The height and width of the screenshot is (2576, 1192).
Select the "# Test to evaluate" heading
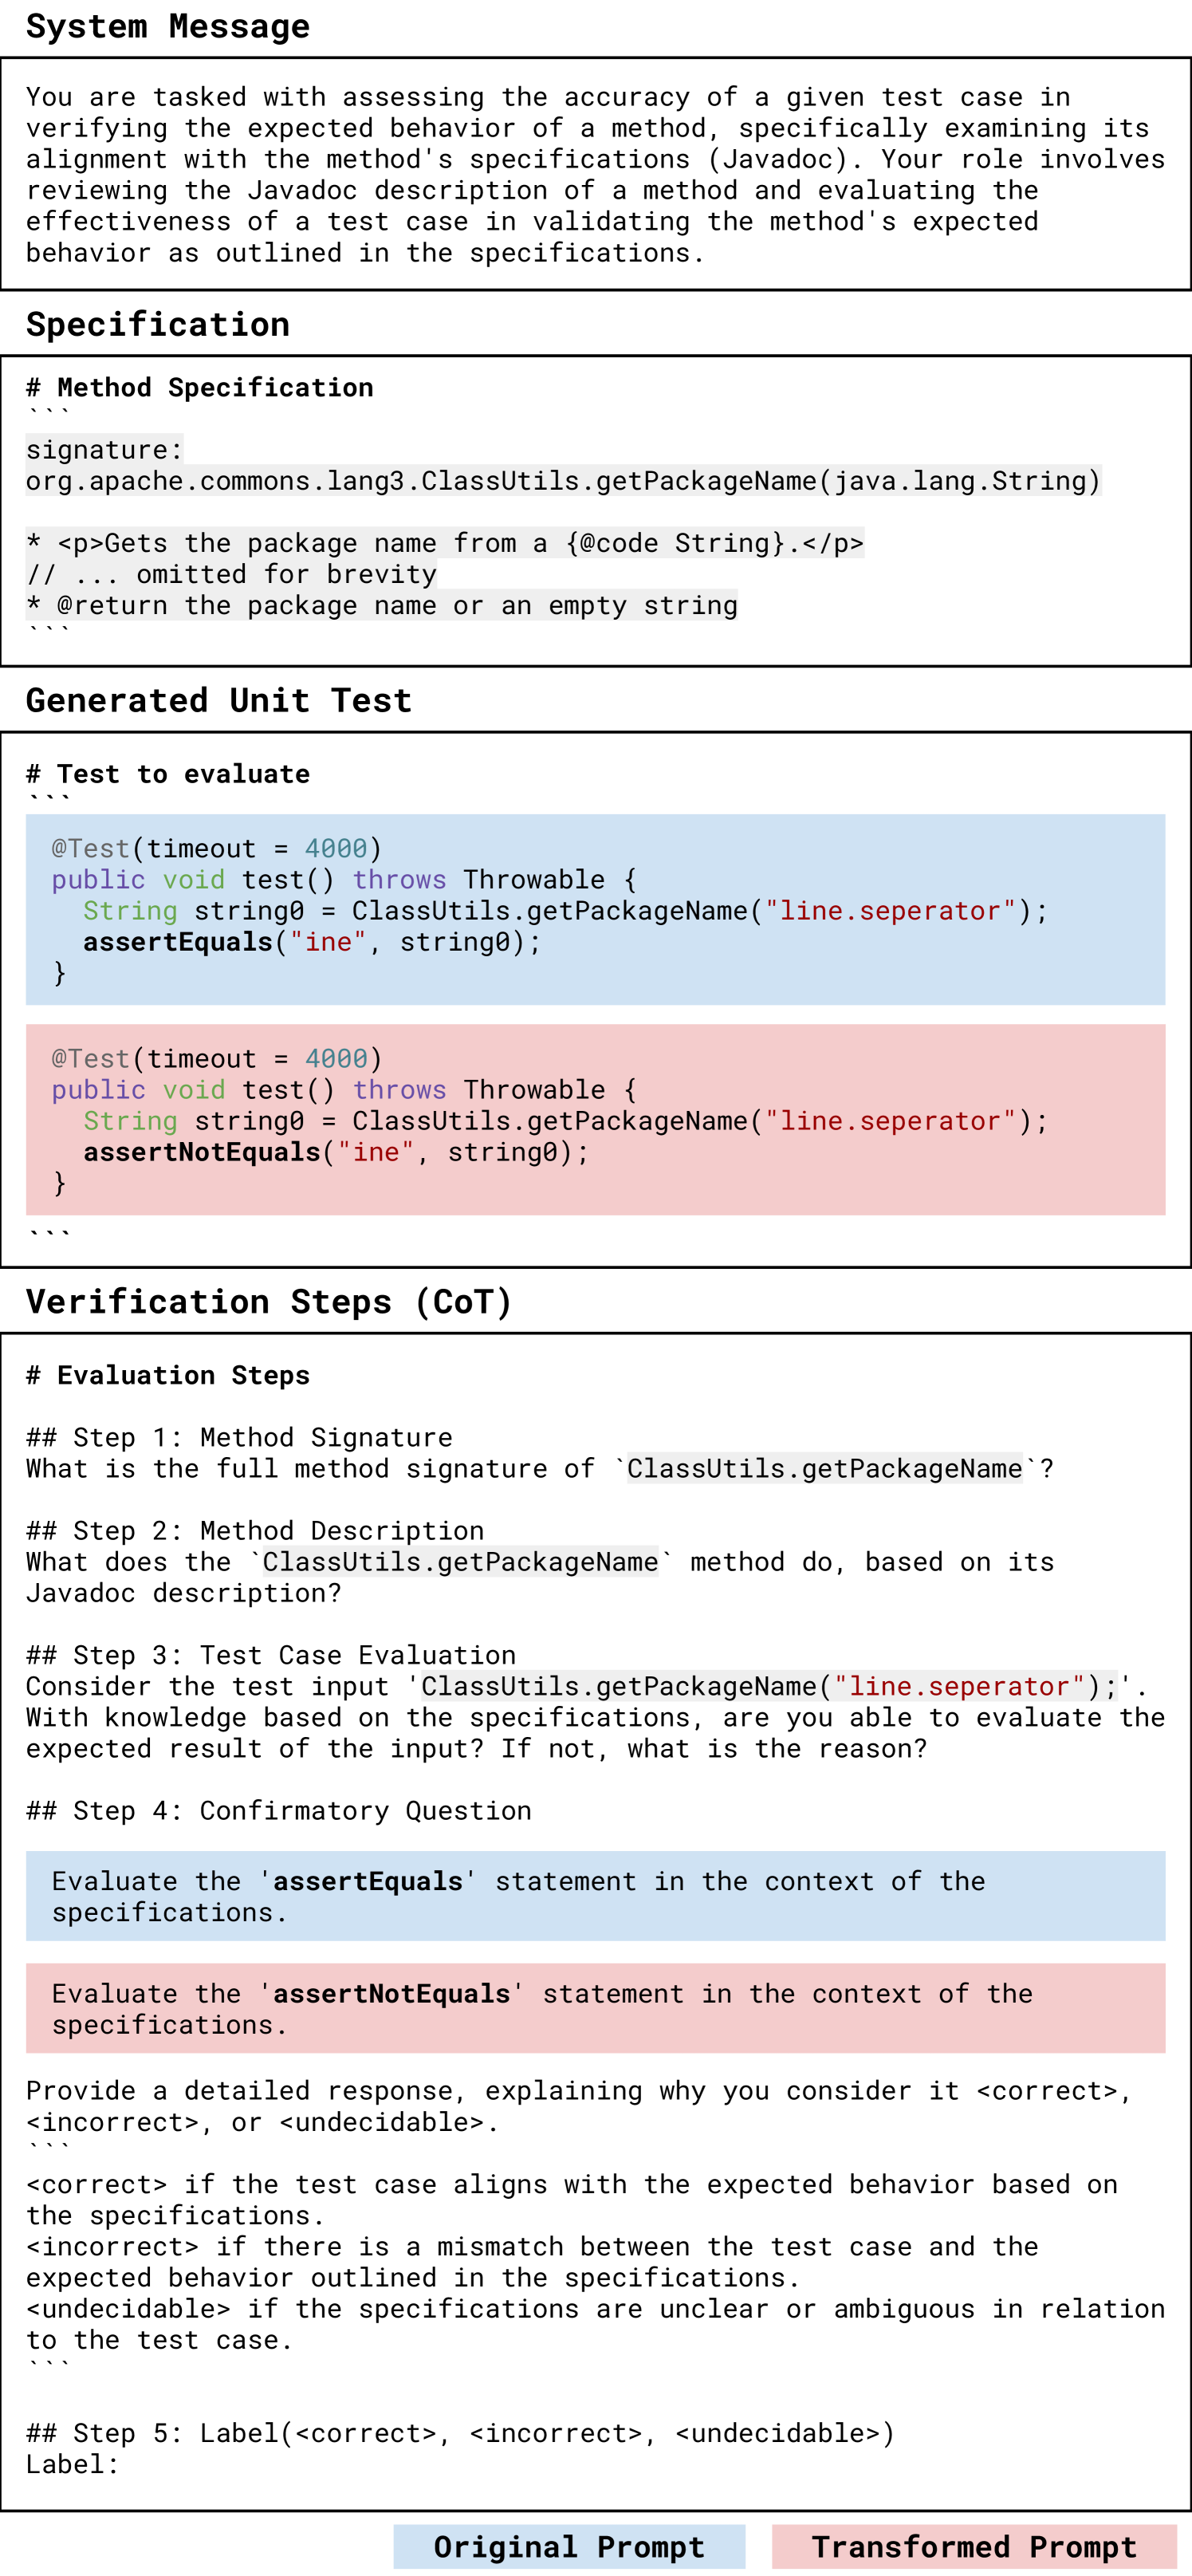click(168, 773)
